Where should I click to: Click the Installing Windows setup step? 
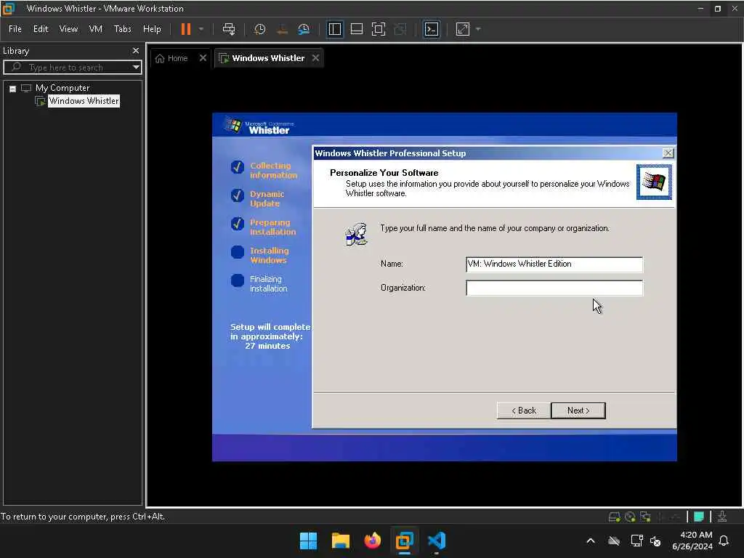click(x=269, y=255)
